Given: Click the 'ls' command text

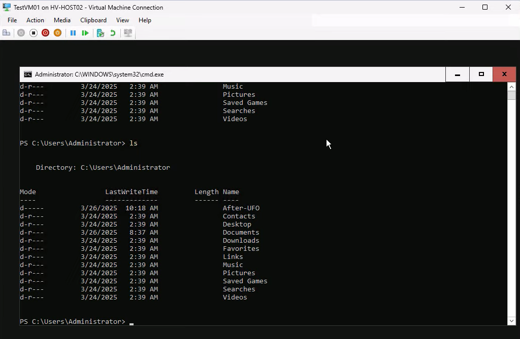Looking at the screenshot, I should (134, 143).
